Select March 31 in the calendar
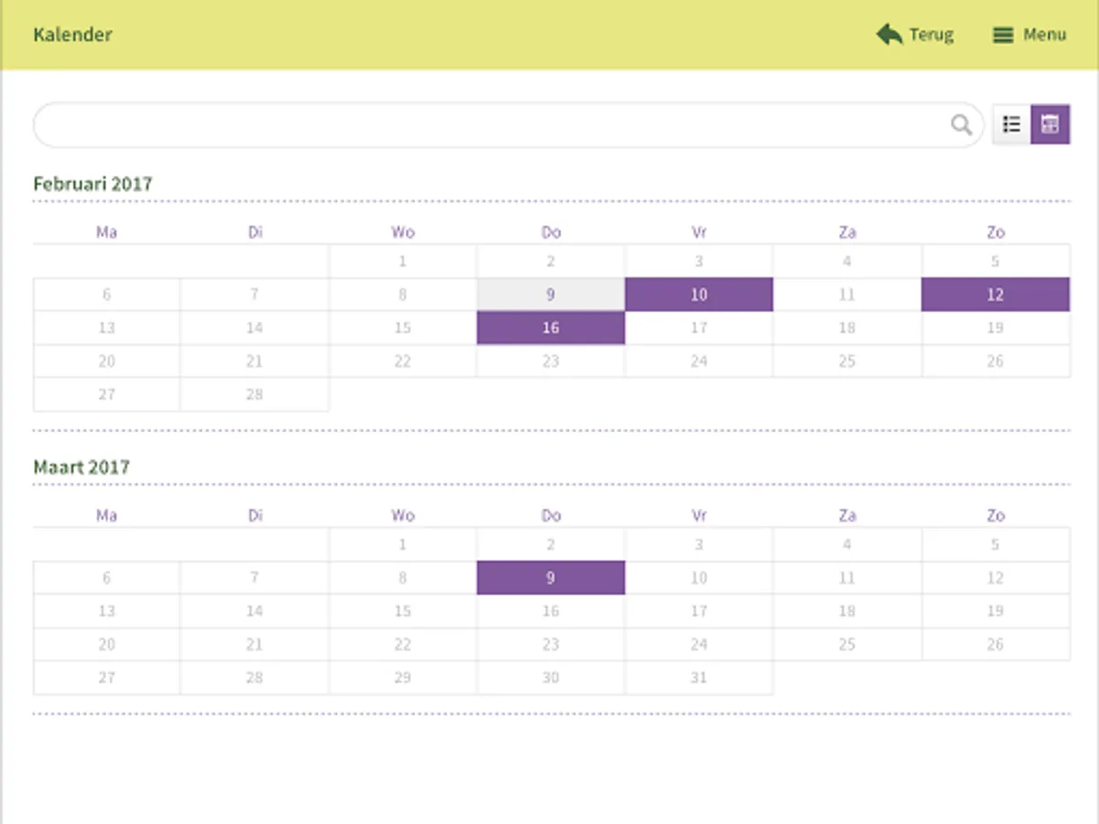1099x824 pixels. [699, 678]
